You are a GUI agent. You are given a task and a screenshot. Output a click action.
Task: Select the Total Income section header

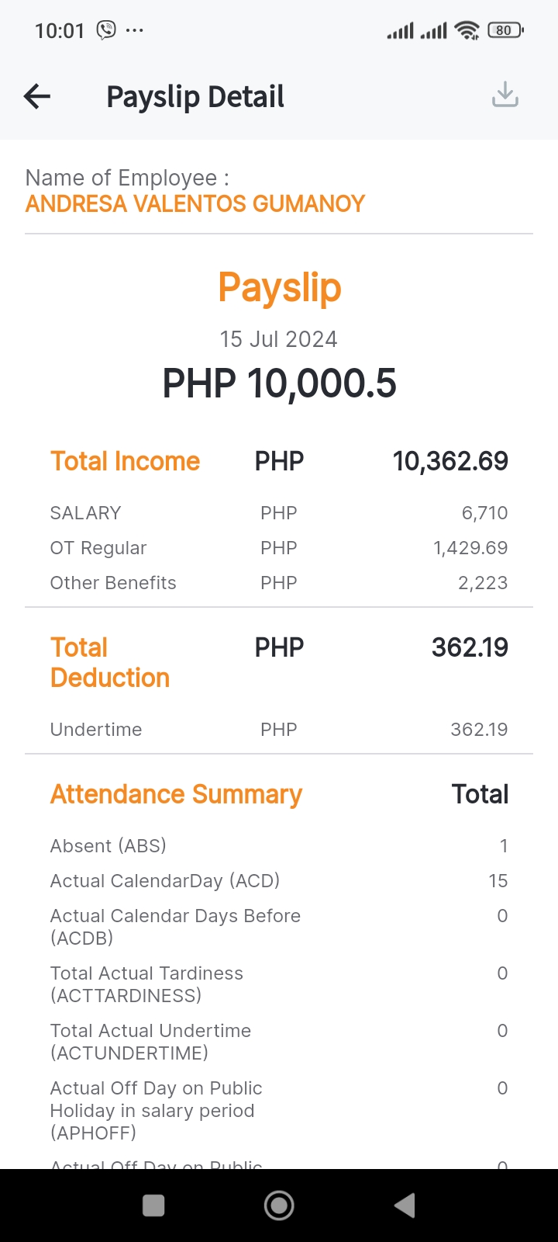click(x=126, y=461)
